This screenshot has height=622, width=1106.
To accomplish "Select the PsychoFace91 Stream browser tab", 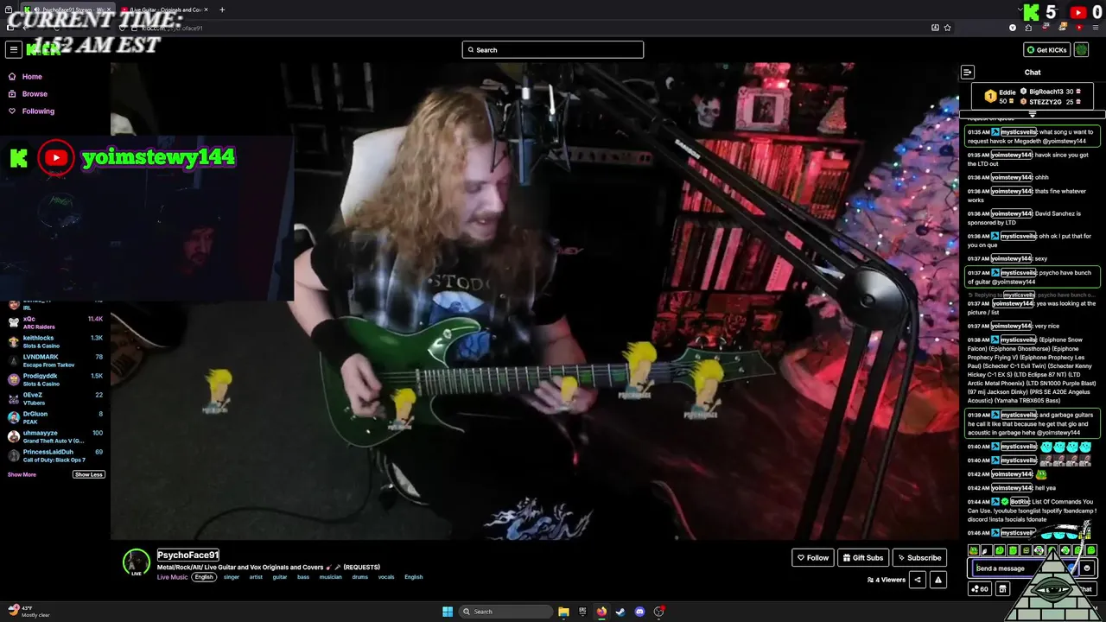I will (69, 10).
